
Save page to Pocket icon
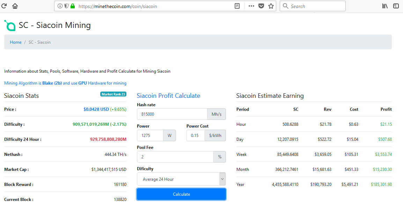click(261, 6)
